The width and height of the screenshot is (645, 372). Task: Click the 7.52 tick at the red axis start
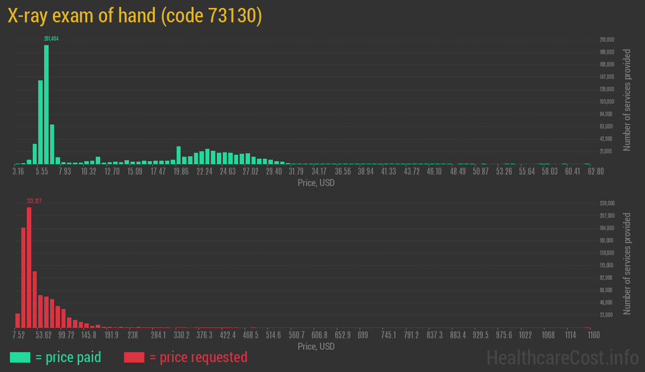[x=18, y=335]
